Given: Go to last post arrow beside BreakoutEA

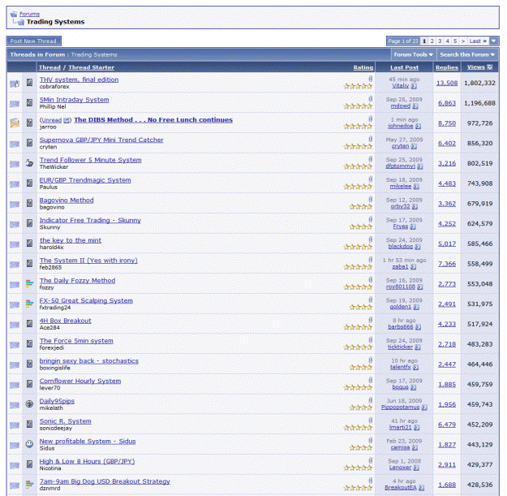Looking at the screenshot, I should [x=422, y=488].
